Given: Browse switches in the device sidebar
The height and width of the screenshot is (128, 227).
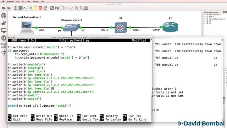Looking at the screenshot, I should coord(4,23).
